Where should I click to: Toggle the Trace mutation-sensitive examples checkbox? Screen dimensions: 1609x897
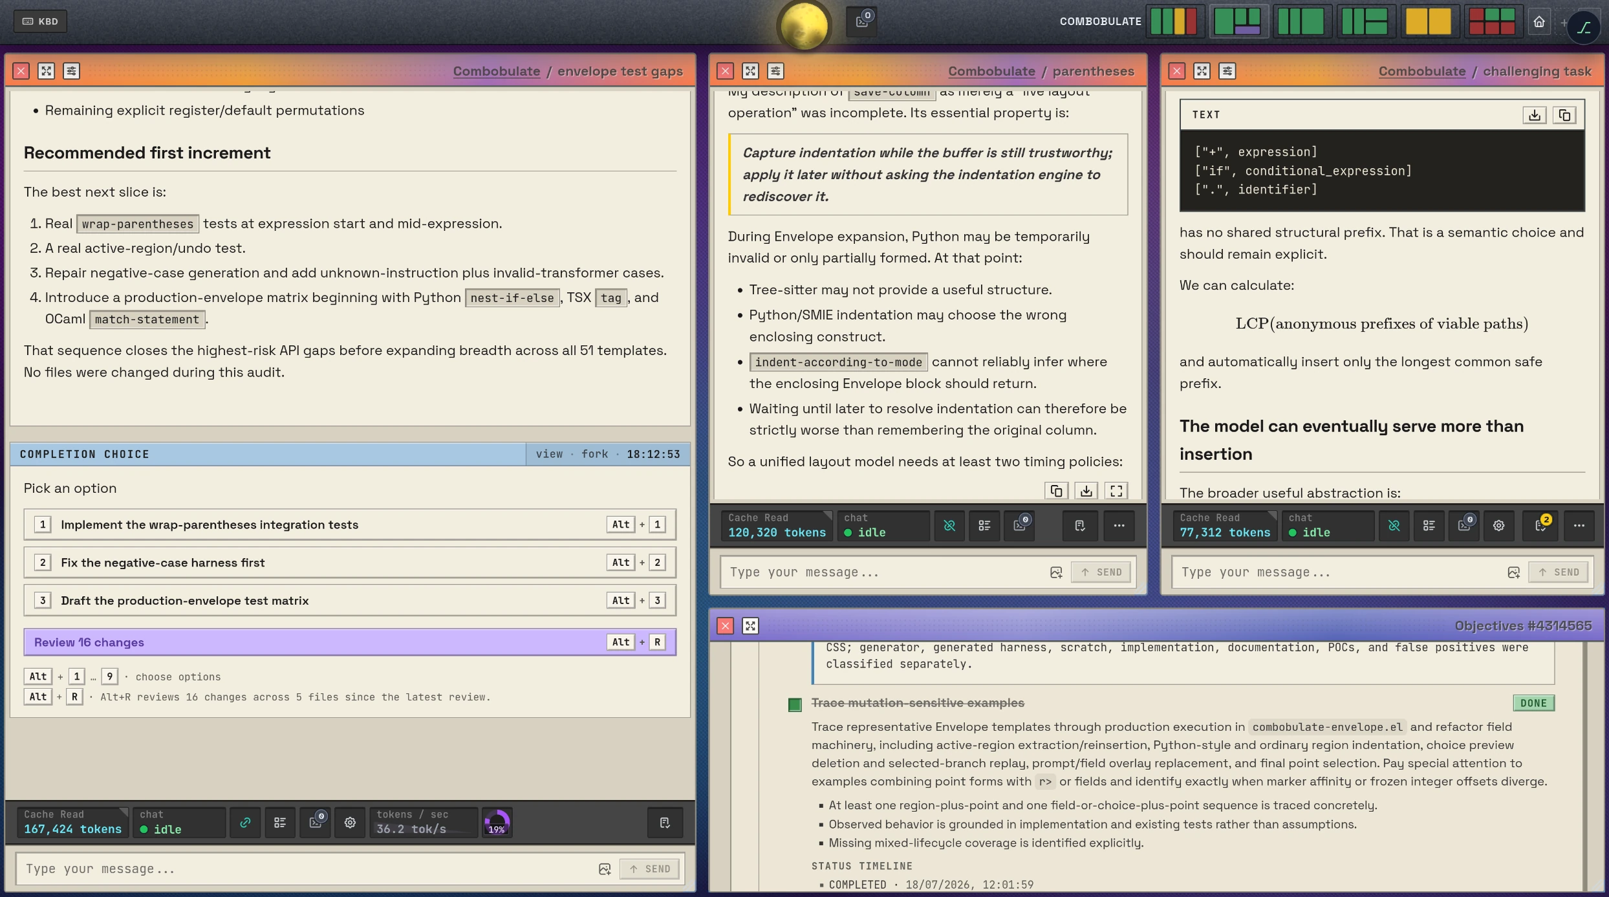[795, 704]
